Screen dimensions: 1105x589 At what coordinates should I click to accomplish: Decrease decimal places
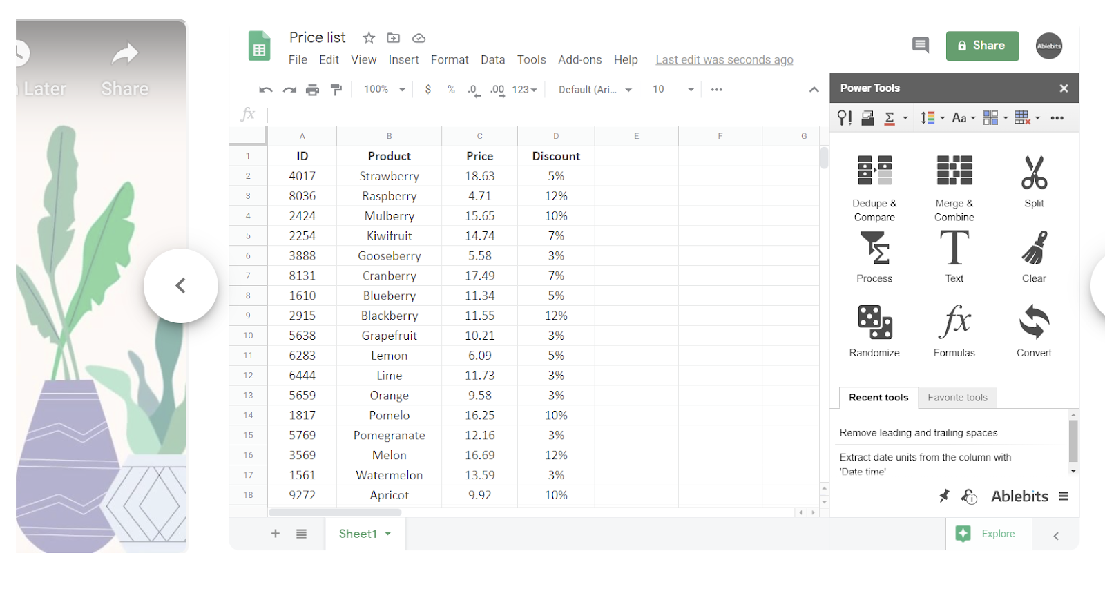(474, 90)
